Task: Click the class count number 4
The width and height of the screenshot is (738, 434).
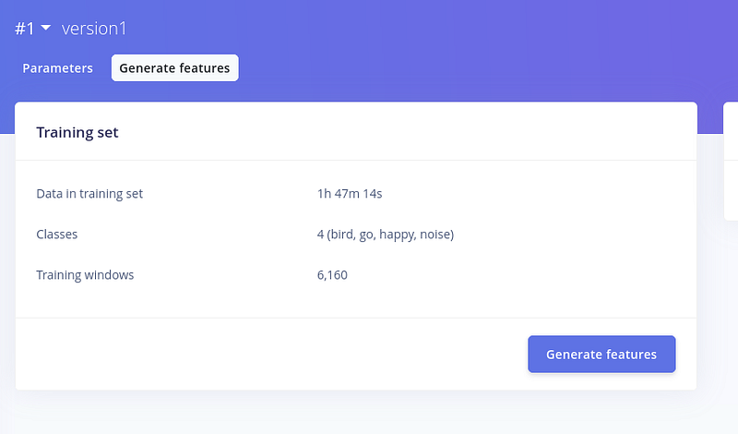Action: (x=320, y=235)
